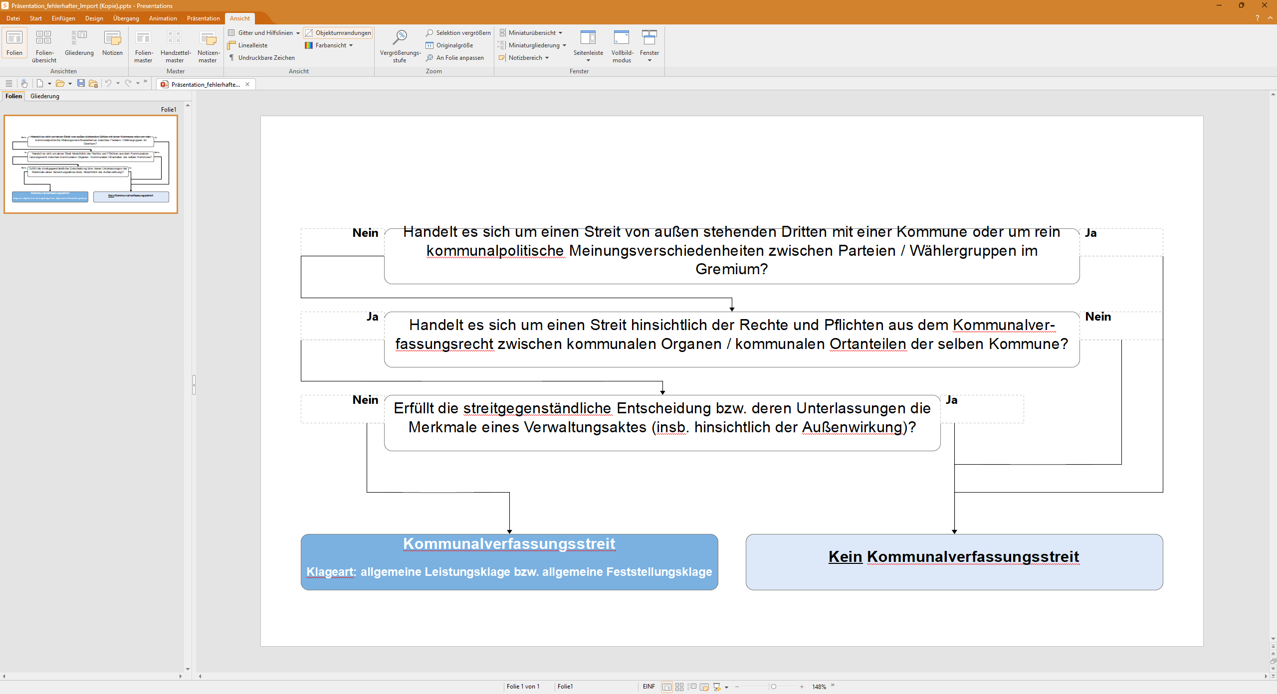Switch to notes view in status bar
Screen dimensions: 1277x694
pyautogui.click(x=704, y=687)
